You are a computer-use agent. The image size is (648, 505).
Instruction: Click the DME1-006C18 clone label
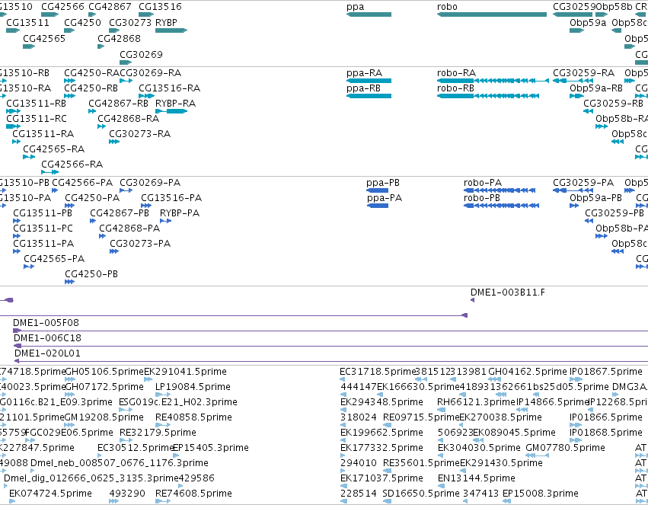coord(47,338)
